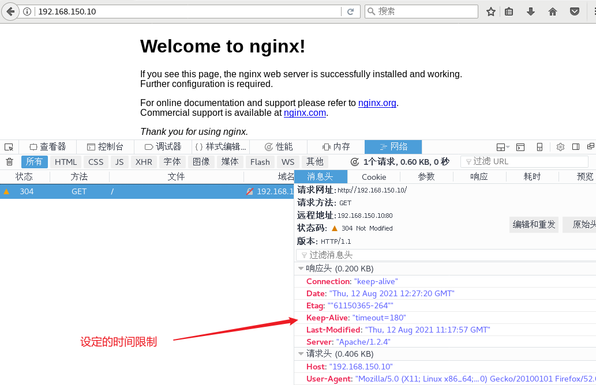Filter requests by JS
Screen dimensions: 596x385
tap(119, 162)
